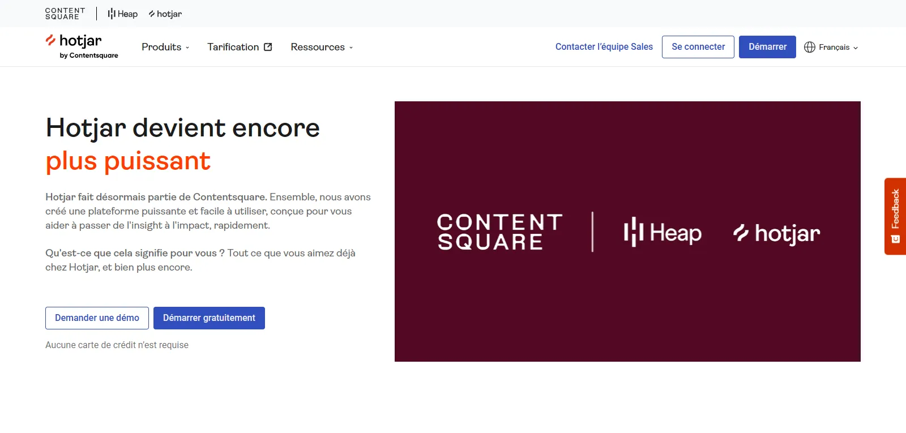Click the large Heap logo in the banner
The image size is (906, 433).
(663, 232)
